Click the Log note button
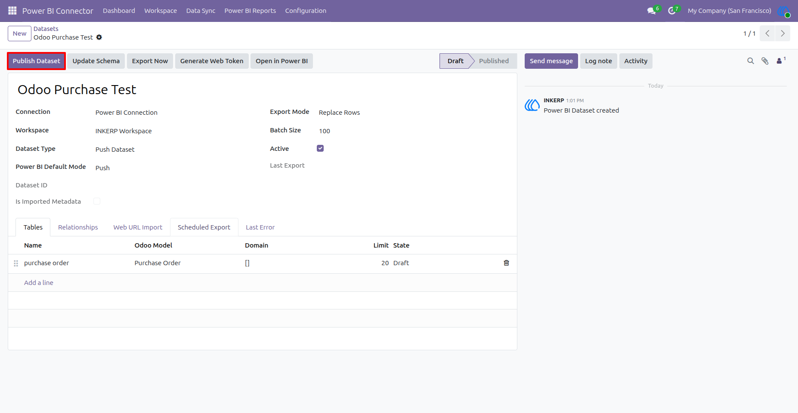 click(x=598, y=61)
